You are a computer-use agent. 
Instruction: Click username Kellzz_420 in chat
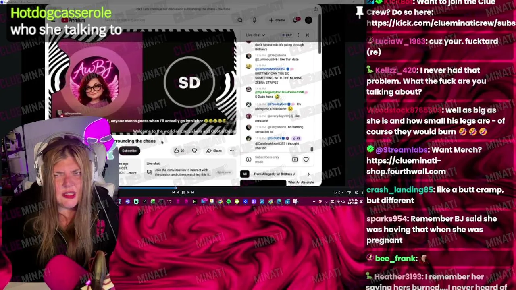395,70
